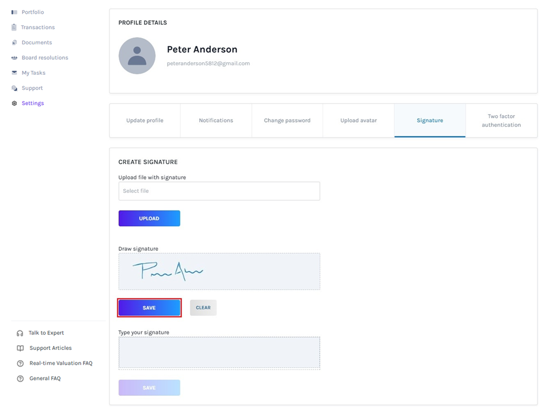
Task: Click the Documents icon in sidebar
Action: 14,43
